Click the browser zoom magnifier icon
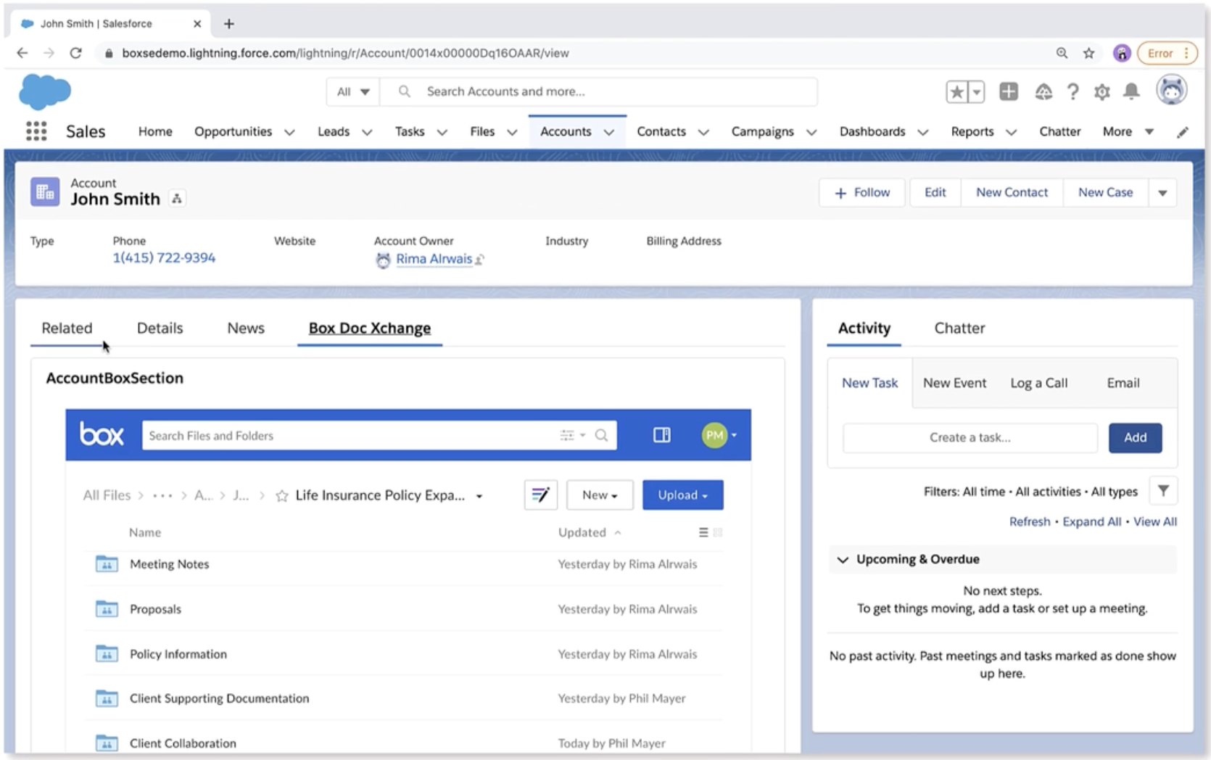Viewport: 1211px width, 760px height. (x=1062, y=53)
